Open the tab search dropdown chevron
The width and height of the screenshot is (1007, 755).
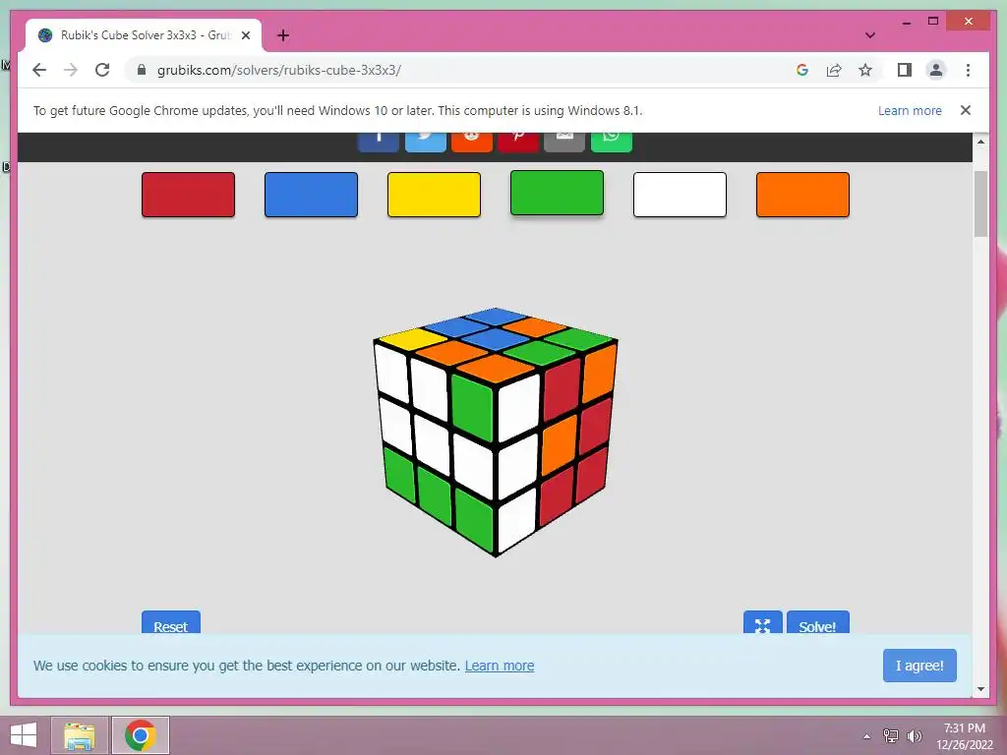(870, 35)
